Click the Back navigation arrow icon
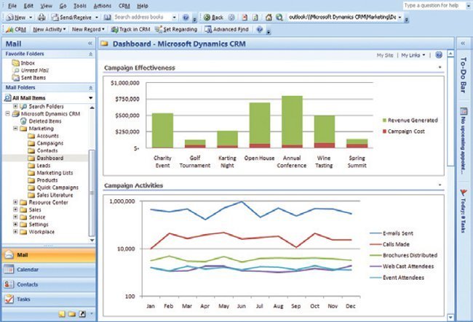 coord(207,17)
